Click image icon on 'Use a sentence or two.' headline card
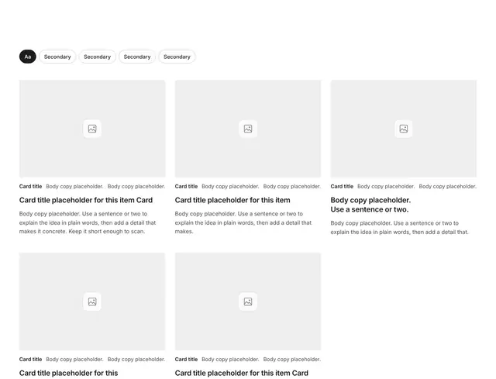 coord(403,129)
